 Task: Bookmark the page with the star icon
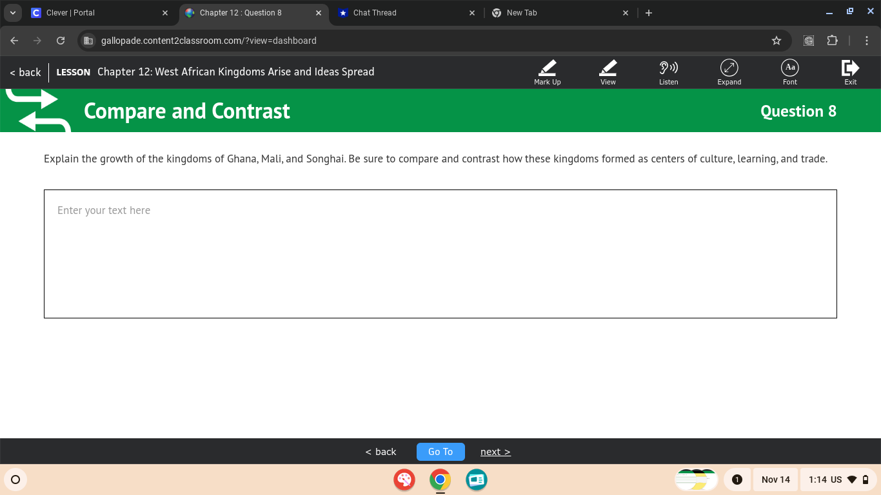coord(776,40)
